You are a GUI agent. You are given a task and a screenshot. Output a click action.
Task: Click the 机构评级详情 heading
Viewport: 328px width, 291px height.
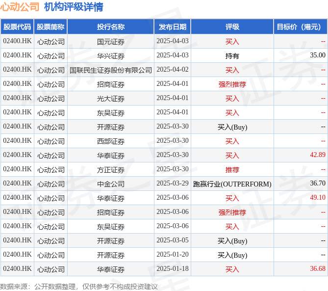[74, 7]
